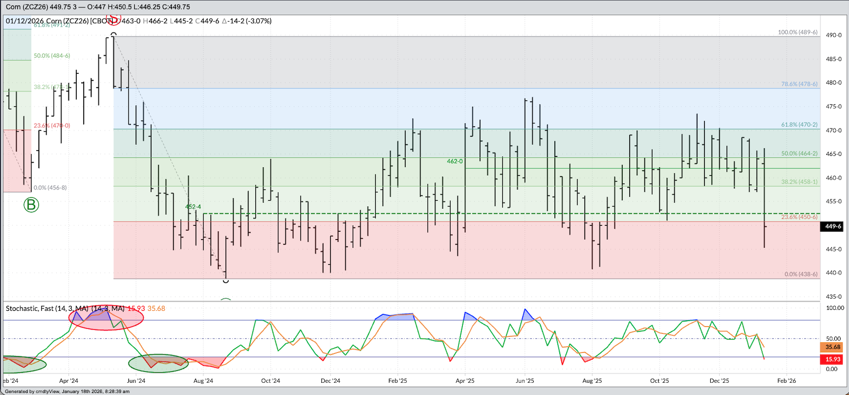Select the green oversold ellipse near Jun '24

158,364
